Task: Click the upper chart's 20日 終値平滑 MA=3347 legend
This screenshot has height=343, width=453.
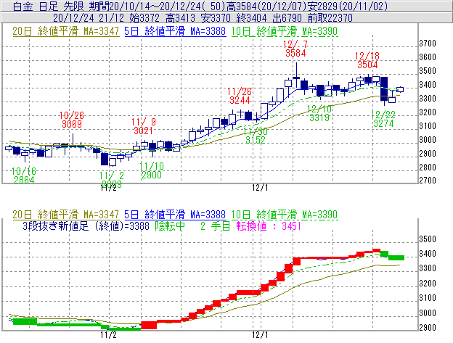Action: pos(65,31)
